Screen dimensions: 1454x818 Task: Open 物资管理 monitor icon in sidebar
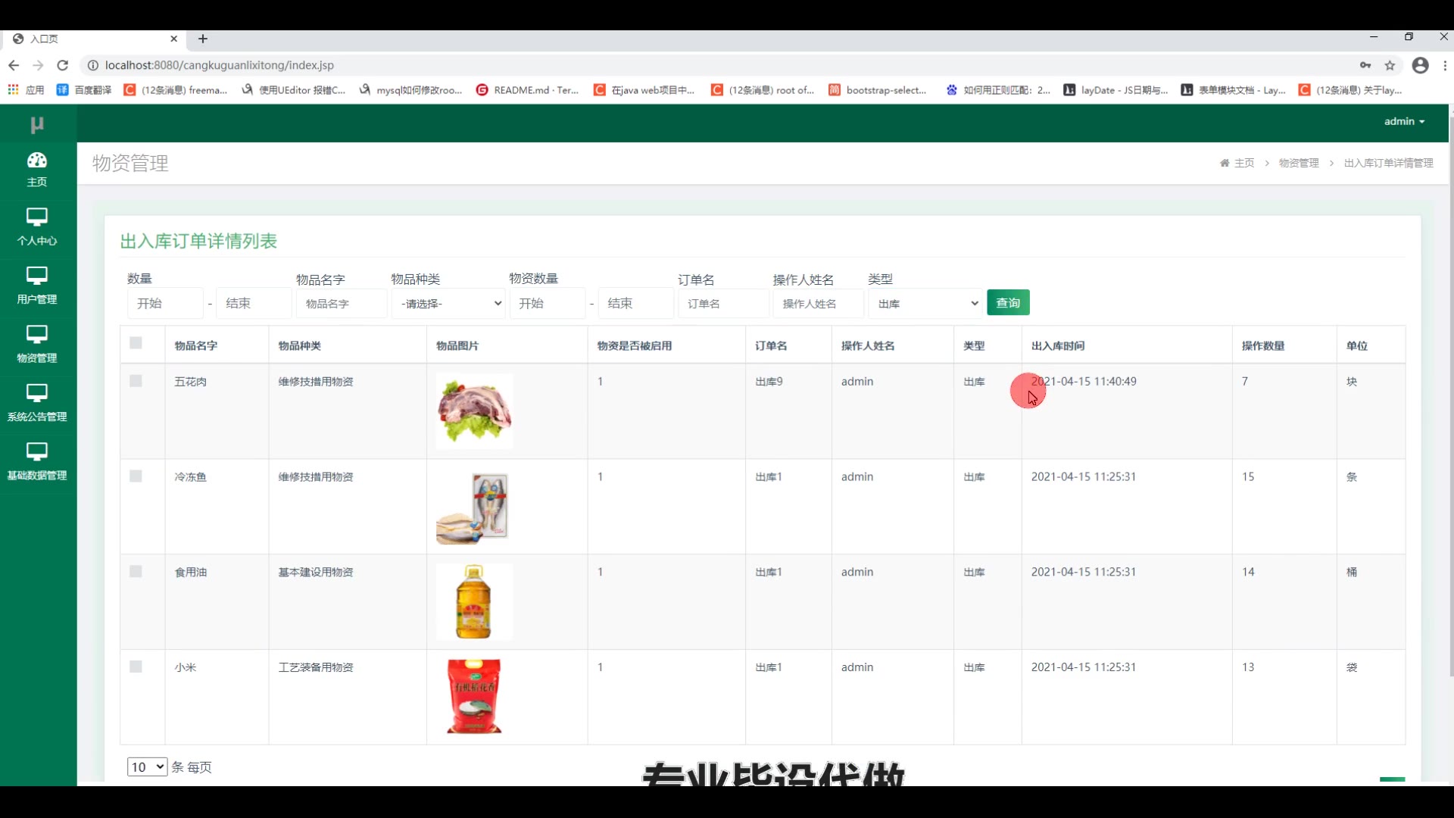pyautogui.click(x=37, y=335)
